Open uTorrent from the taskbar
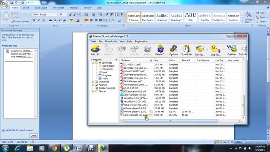 pyautogui.click(x=67, y=148)
